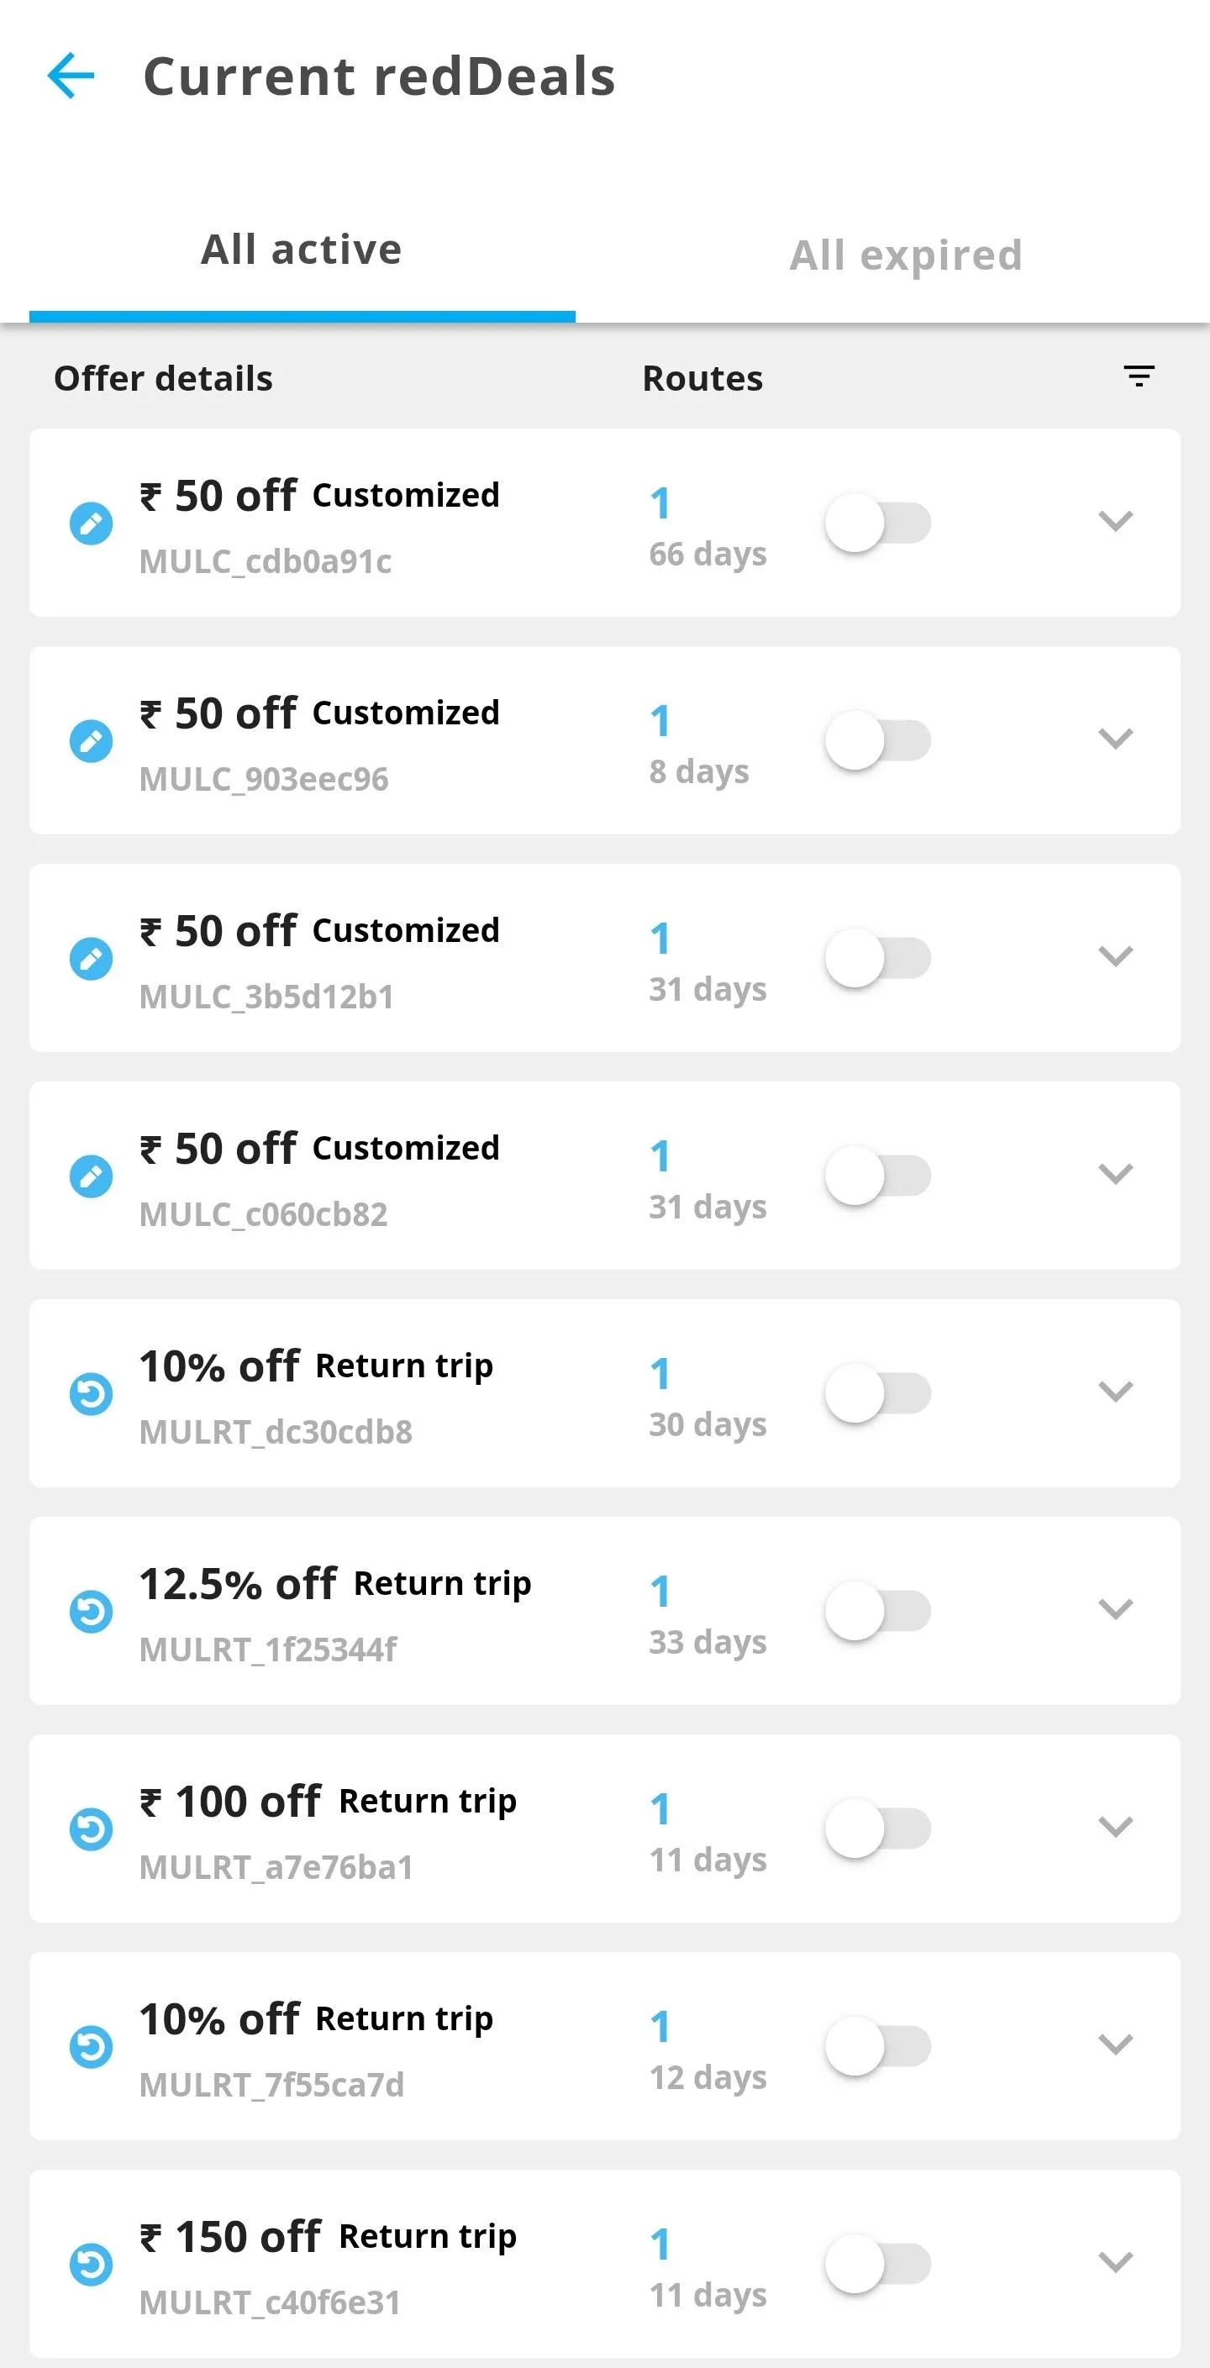This screenshot has width=1210, height=2368.
Task: Expand details of deal MULC_903eec96
Action: pyautogui.click(x=1114, y=739)
